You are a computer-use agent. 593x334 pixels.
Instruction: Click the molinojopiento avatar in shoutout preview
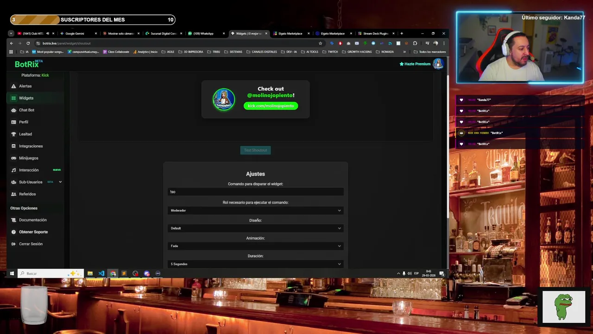(224, 99)
